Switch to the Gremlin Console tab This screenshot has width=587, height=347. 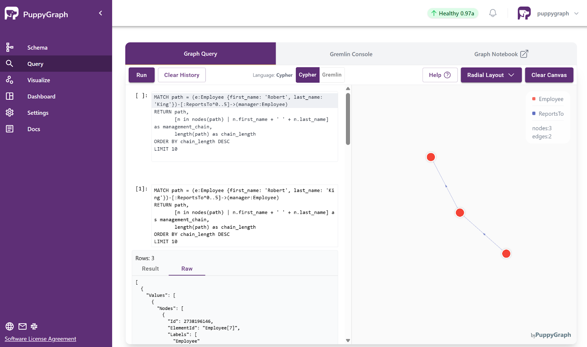tap(351, 54)
